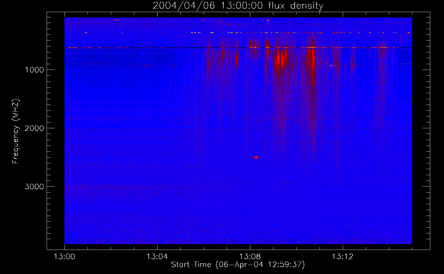The image size is (444, 274).
Task: Click the isolated red spot near 2500 MHz
Action: click(x=256, y=157)
